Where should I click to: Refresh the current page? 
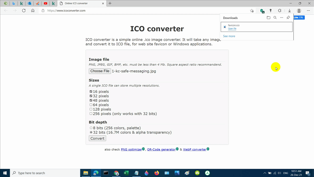(x=24, y=10)
